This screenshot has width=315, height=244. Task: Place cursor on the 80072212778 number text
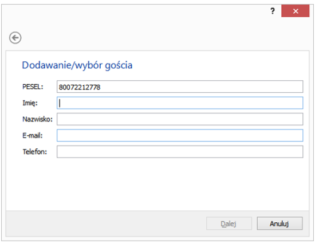[x=80, y=87]
